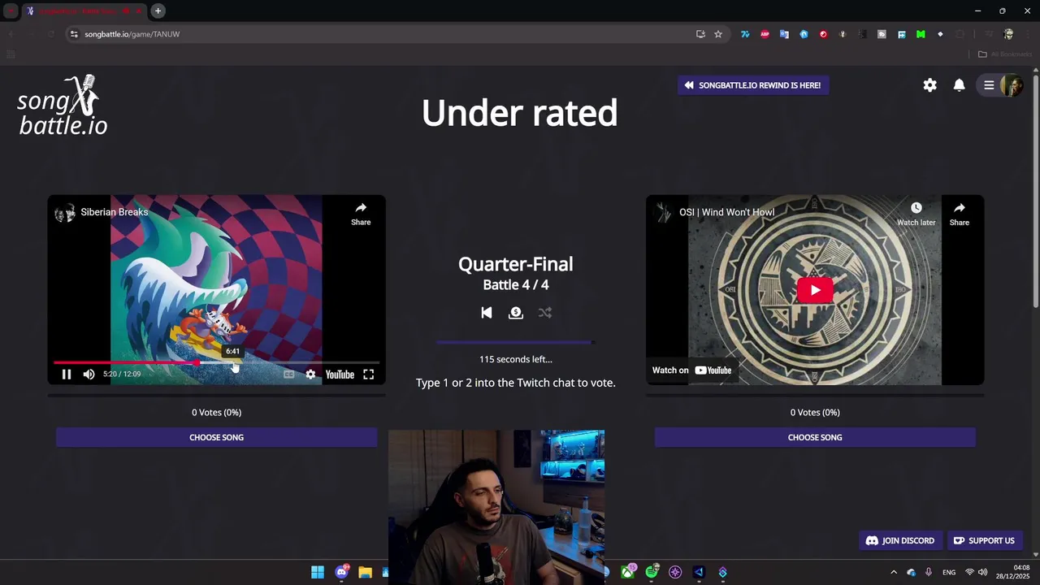Click the Siberian Breaks video title
The height and width of the screenshot is (585, 1040).
[115, 212]
